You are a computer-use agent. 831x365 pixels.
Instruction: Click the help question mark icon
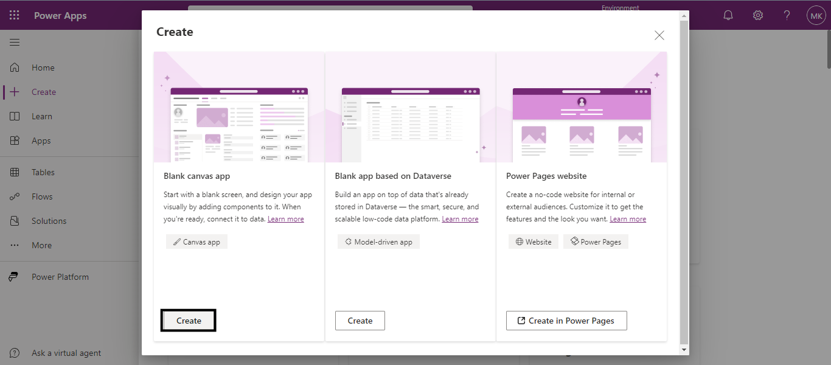(787, 15)
